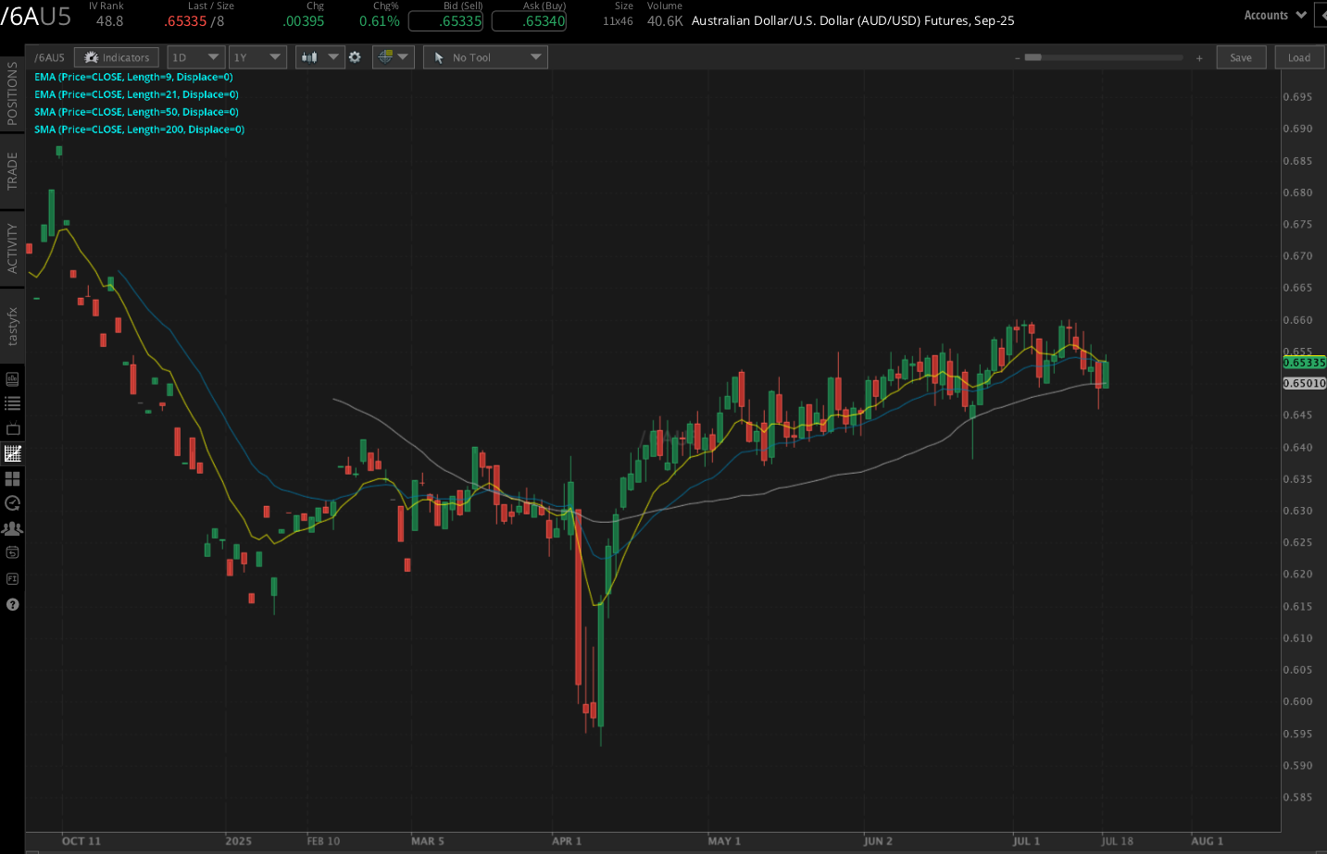Click the help question mark icon
The height and width of the screenshot is (854, 1327).
point(13,604)
